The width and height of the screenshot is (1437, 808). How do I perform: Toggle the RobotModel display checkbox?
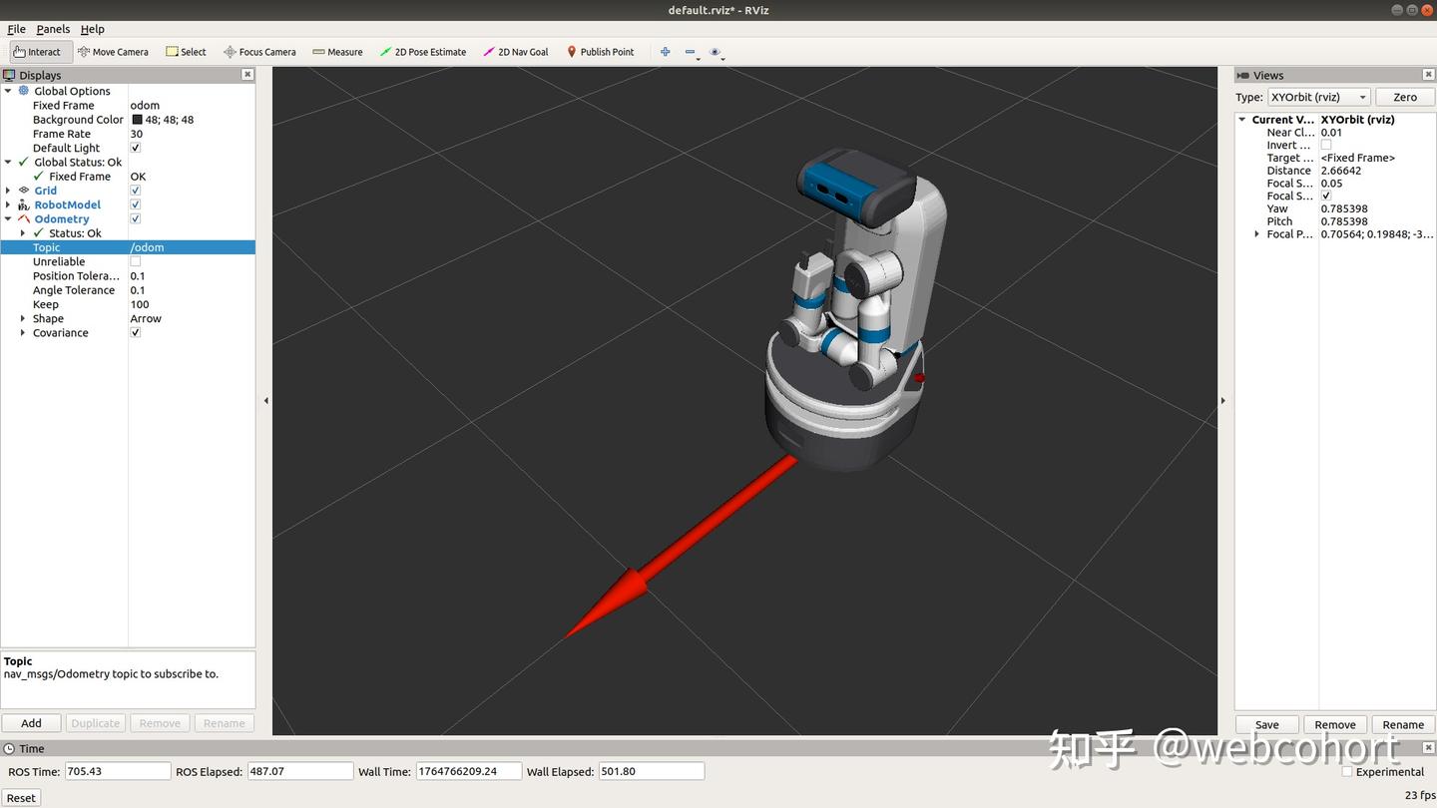(x=136, y=204)
